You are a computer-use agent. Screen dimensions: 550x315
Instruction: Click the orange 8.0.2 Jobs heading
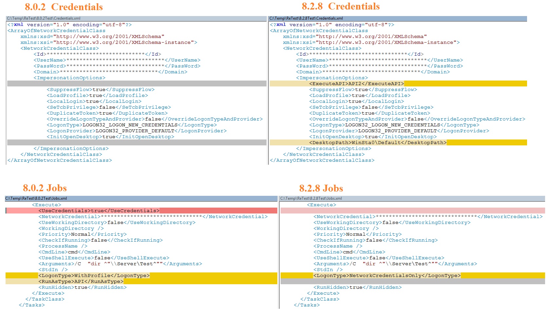[x=45, y=188]
